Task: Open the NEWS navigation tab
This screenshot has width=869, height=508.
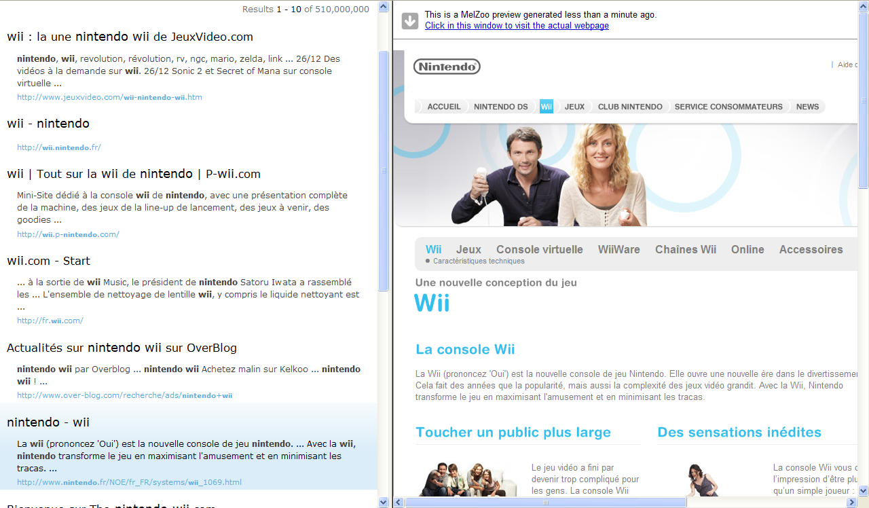Action: (x=807, y=107)
